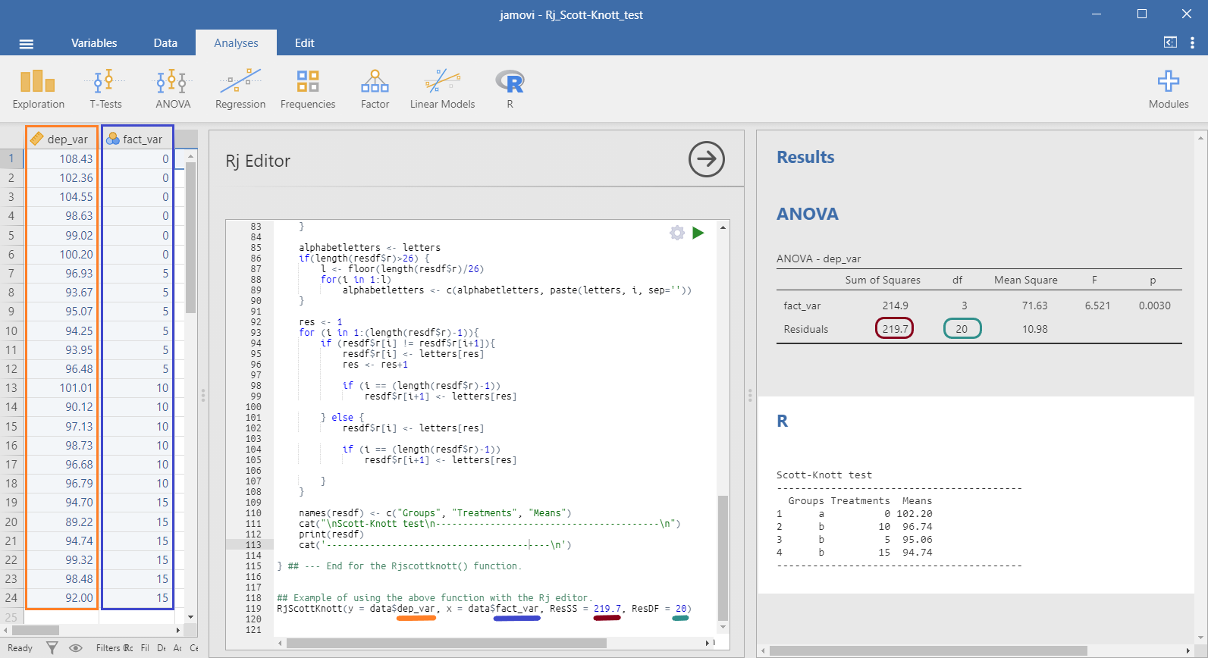Open the Linear Models menu
Viewport: 1208px width, 658px height.
pos(442,89)
